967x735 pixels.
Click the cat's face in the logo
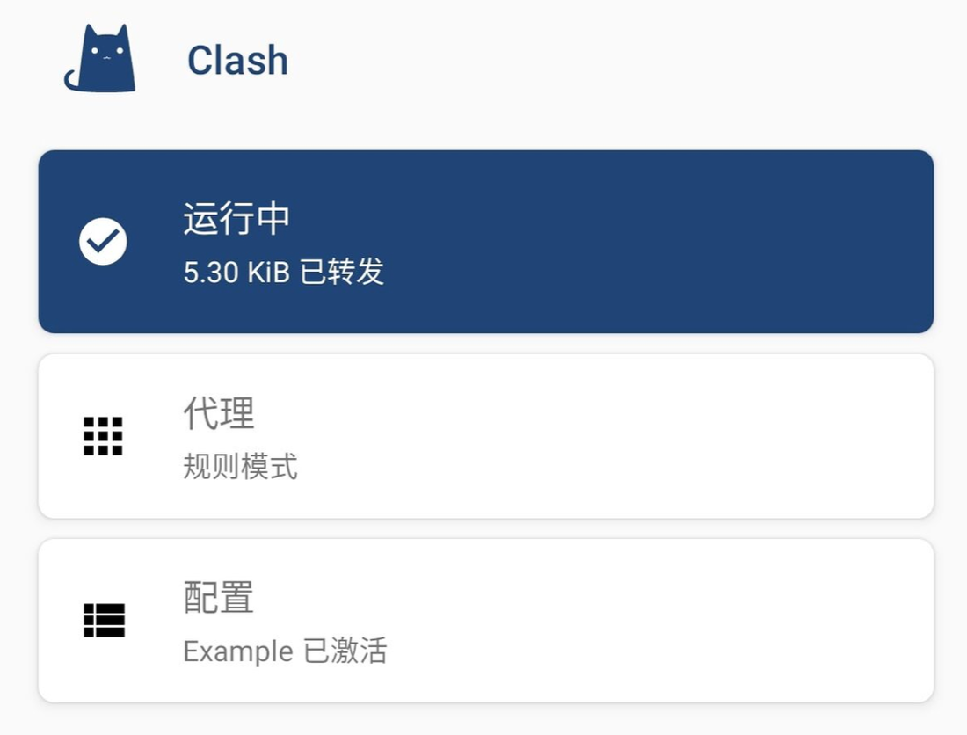pyautogui.click(x=106, y=55)
